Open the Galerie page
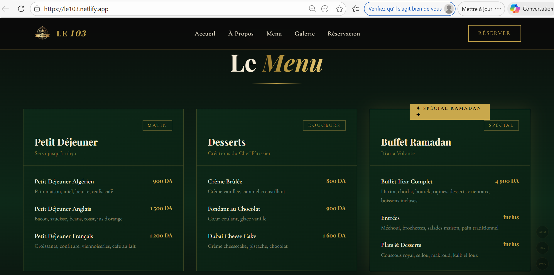Screen dimensions: 554x275 click(305, 33)
